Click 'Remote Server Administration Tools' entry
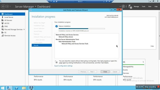Viewport: 160px width, 90px height. tap(67, 39)
